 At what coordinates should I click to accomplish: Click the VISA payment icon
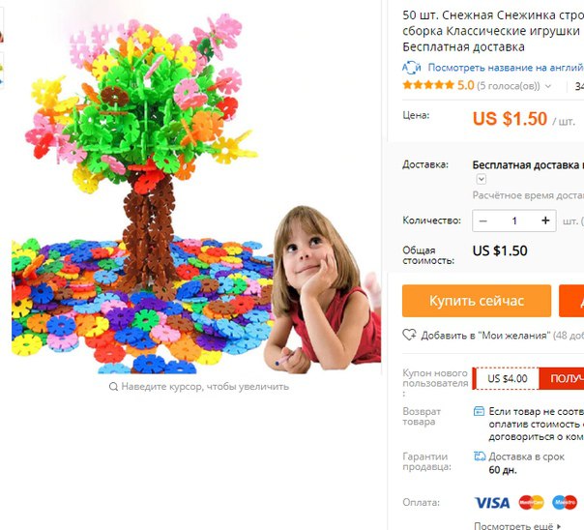pyautogui.click(x=492, y=503)
